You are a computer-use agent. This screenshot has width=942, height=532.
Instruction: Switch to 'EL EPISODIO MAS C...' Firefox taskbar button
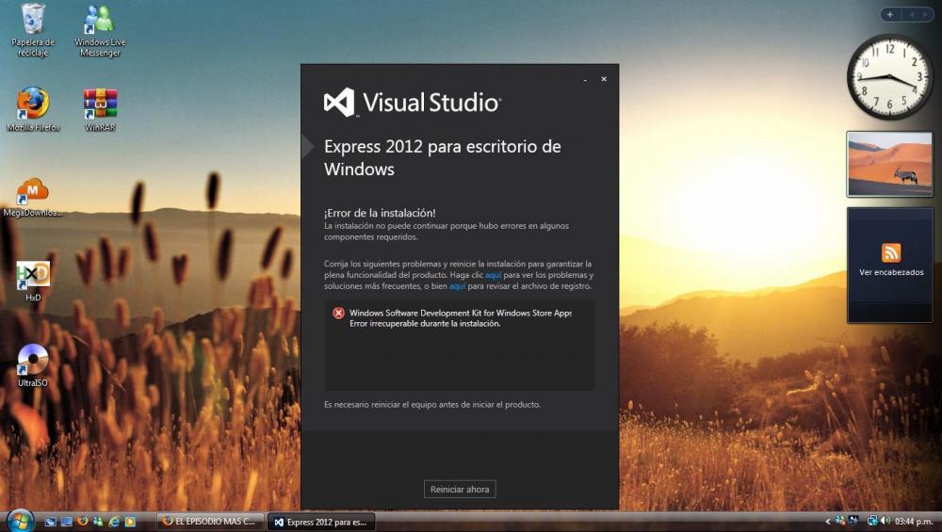(211, 522)
